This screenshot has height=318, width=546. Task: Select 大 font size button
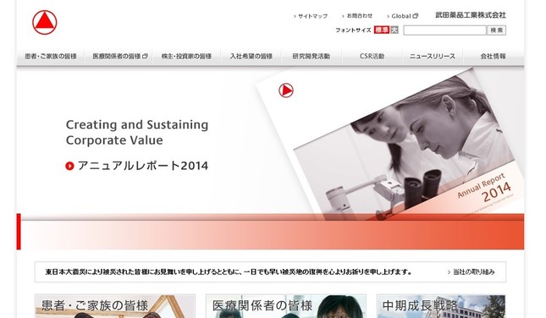click(x=394, y=30)
